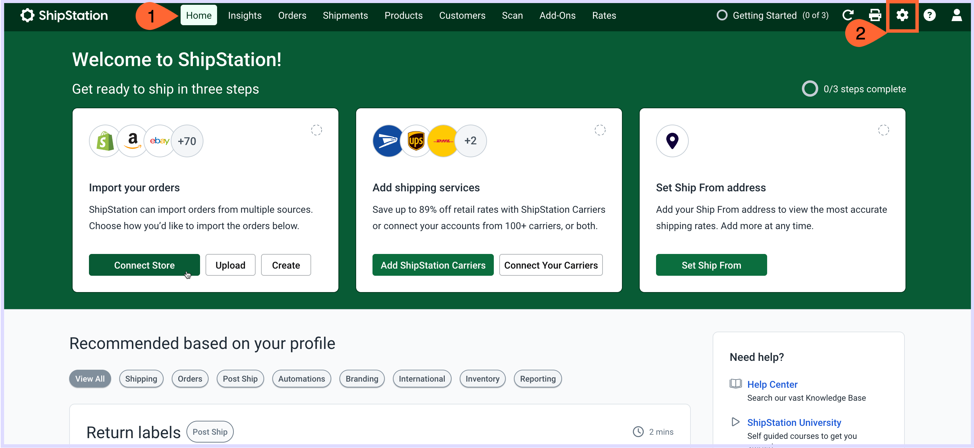Click the Amazon marketplace icon
Image resolution: width=974 pixels, height=448 pixels.
point(132,141)
